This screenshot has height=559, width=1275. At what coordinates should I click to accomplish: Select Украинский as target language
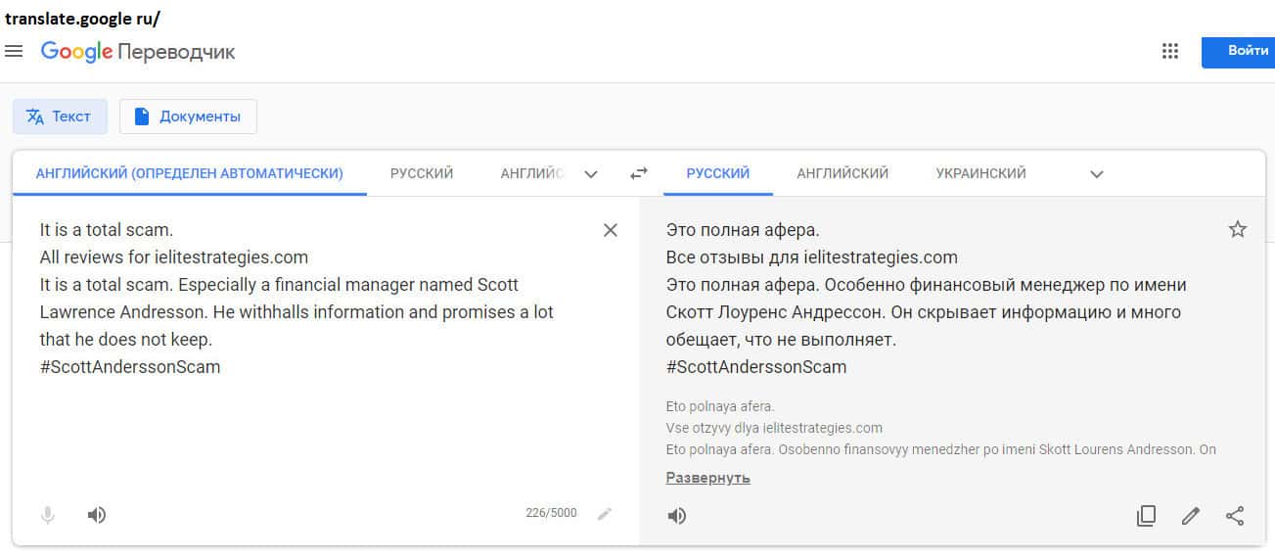tap(980, 173)
